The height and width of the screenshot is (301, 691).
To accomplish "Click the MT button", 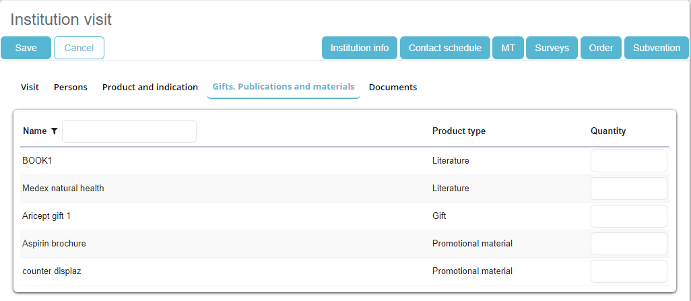I will (508, 48).
